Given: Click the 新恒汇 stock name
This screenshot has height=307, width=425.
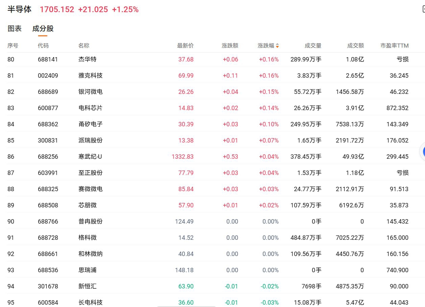Looking at the screenshot, I should [x=87, y=286].
